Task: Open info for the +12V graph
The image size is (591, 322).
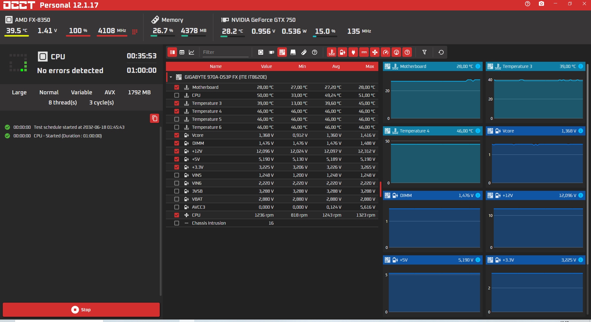Action: (x=581, y=195)
